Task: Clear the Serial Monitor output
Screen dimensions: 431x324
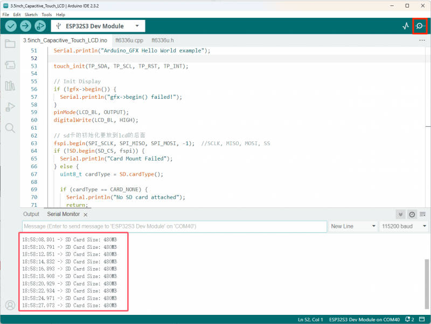Action: point(423,214)
